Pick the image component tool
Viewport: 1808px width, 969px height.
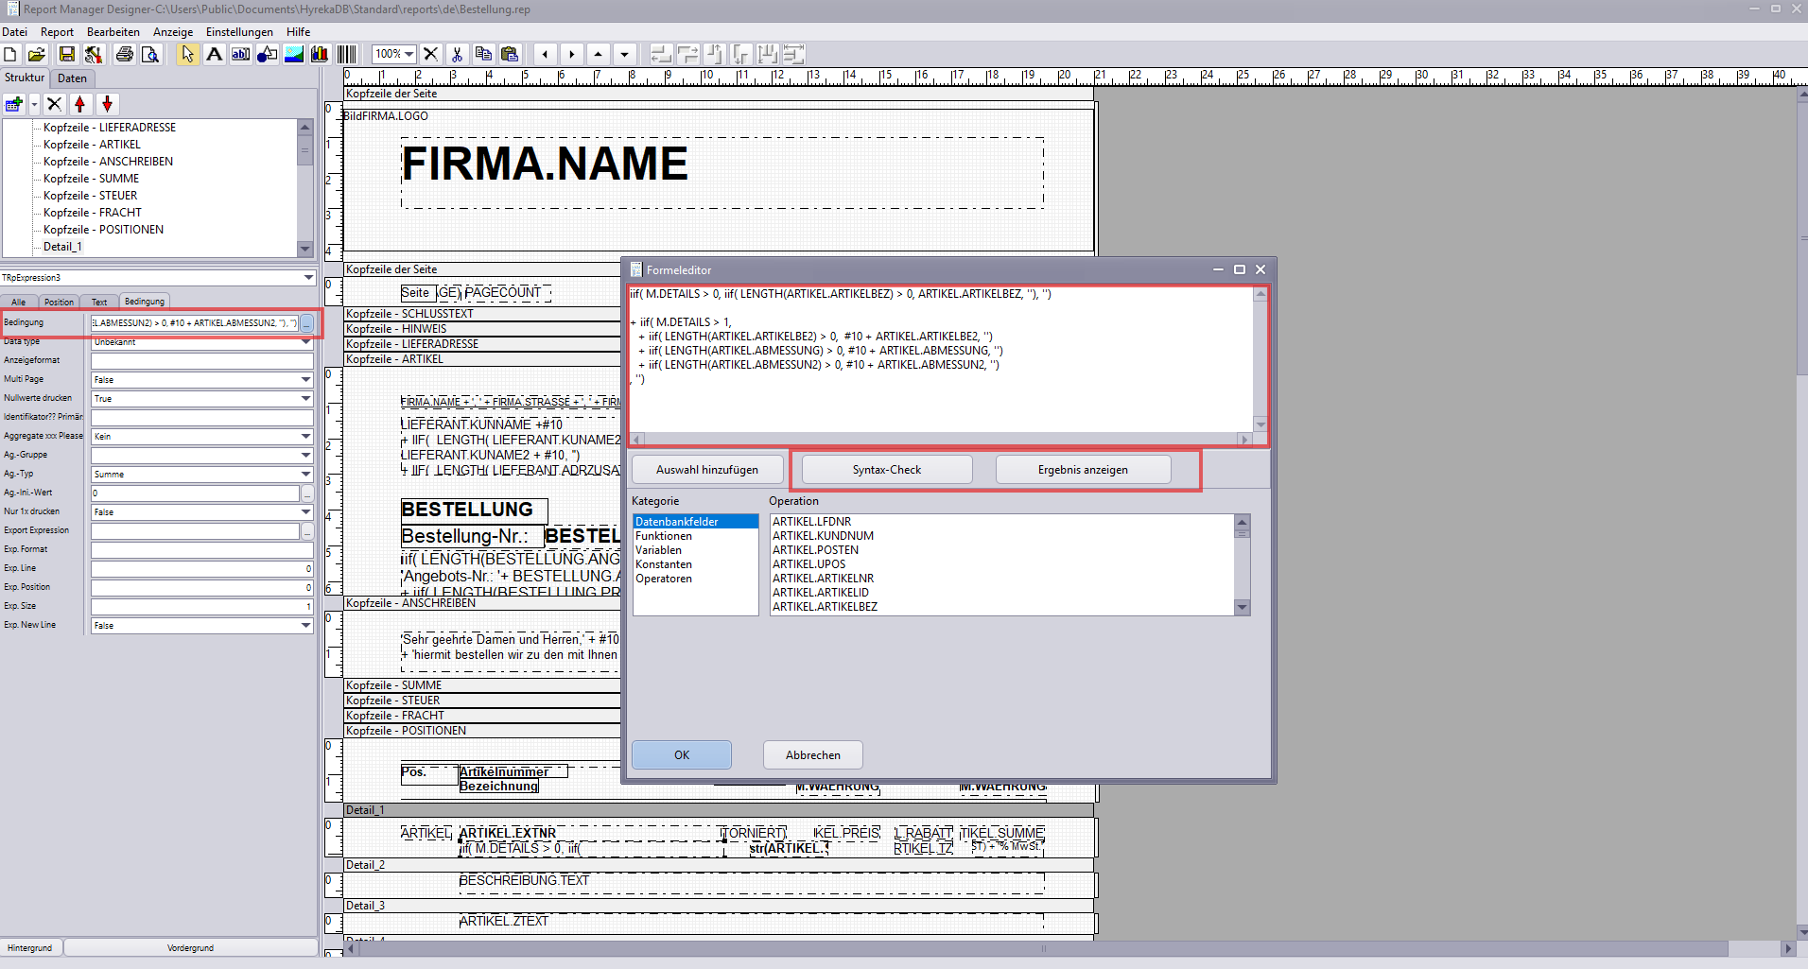pyautogui.click(x=294, y=54)
